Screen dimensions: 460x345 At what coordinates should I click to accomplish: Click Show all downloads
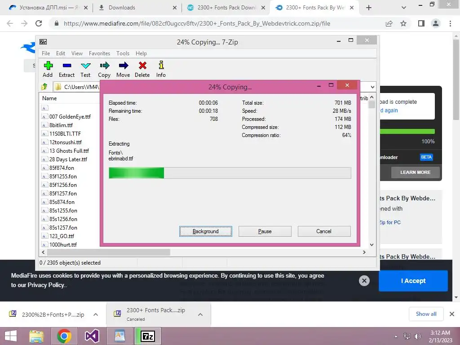[426, 314]
